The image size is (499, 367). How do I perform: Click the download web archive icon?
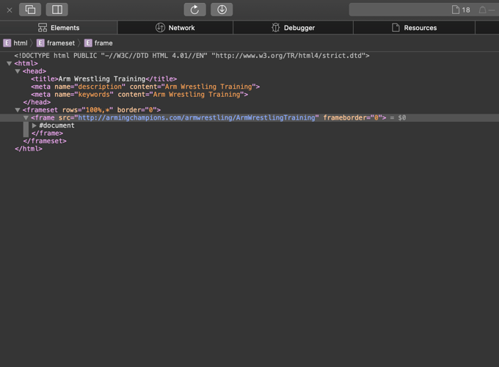pos(222,10)
